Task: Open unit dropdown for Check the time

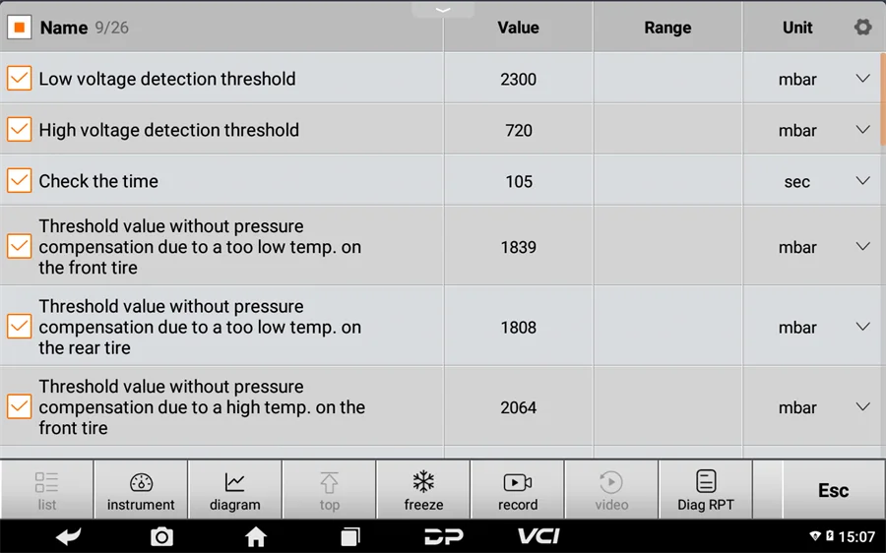Action: coord(862,181)
